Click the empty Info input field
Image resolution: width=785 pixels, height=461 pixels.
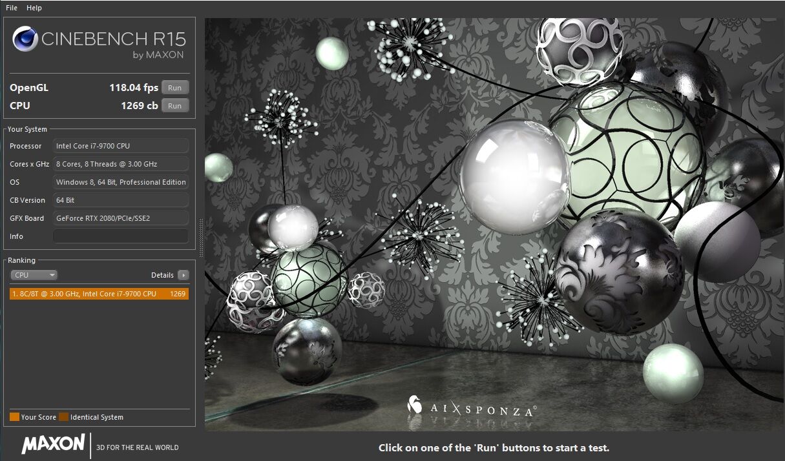[121, 236]
